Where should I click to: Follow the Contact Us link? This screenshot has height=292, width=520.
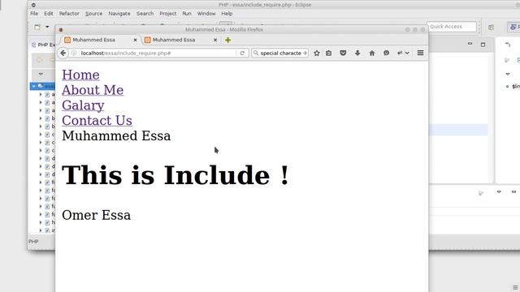[97, 121]
